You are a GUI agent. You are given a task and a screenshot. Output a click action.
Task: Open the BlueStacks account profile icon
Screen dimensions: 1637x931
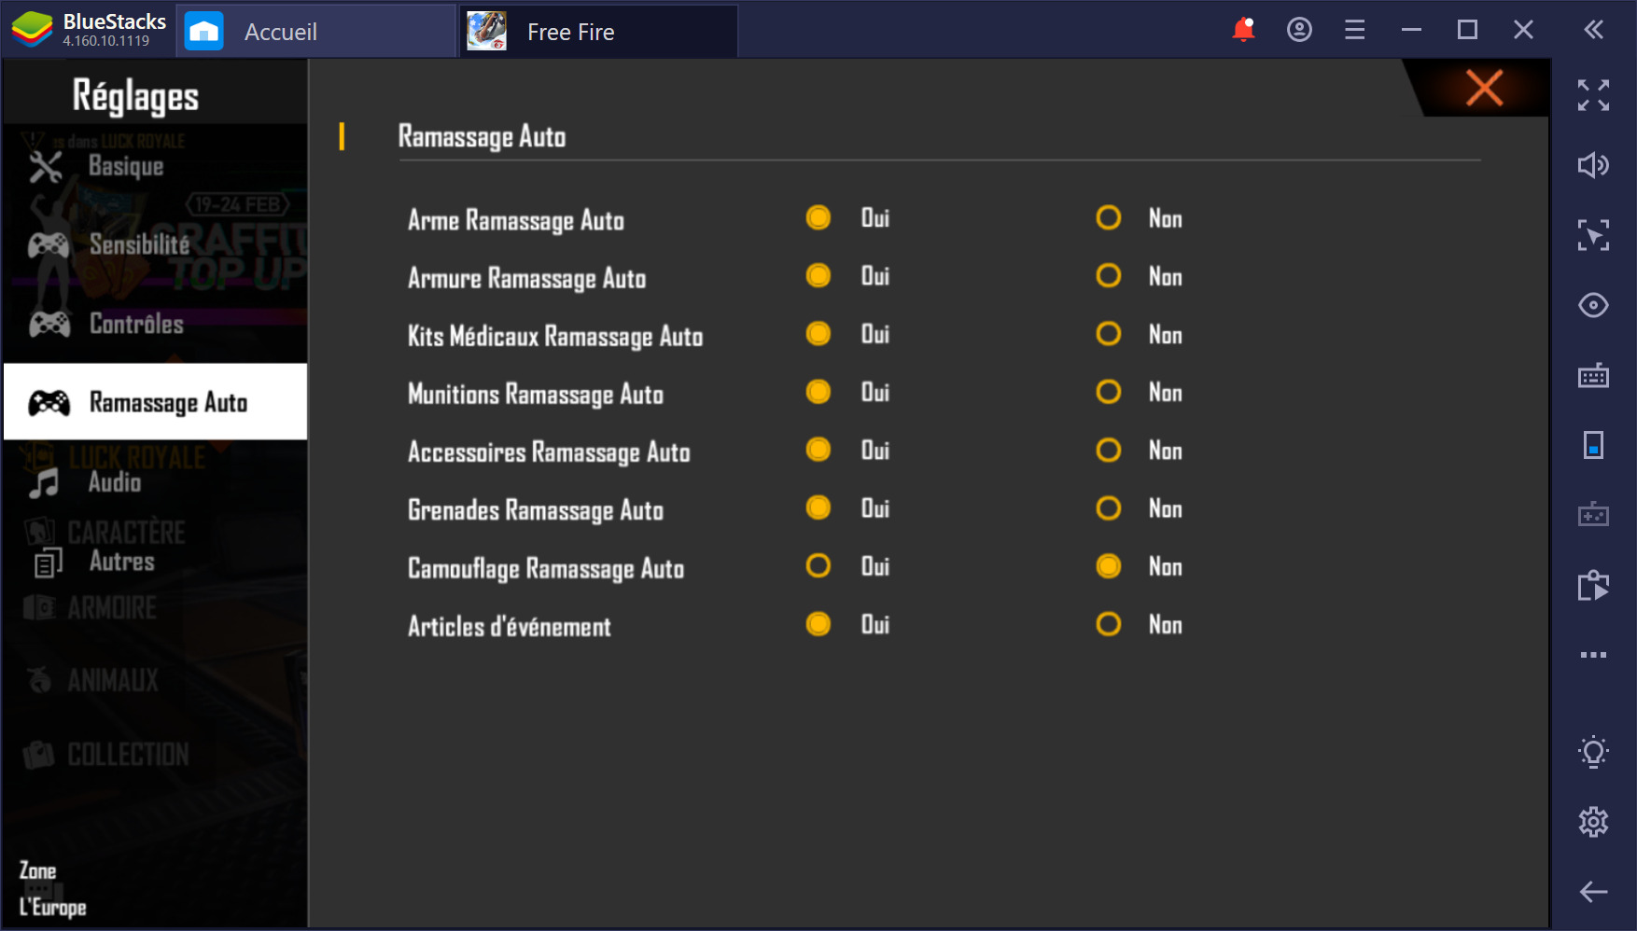pos(1299,30)
